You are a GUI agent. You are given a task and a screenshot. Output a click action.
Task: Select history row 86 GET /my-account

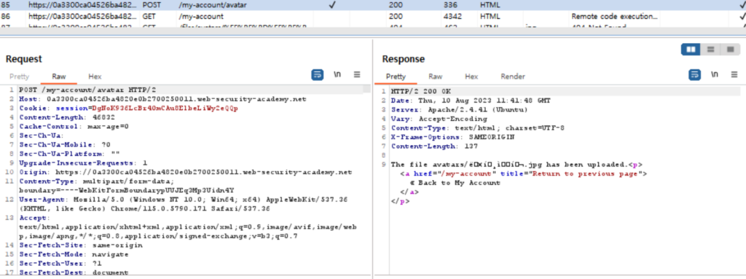point(373,16)
